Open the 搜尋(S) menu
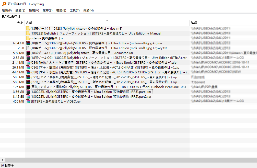 click(48, 10)
